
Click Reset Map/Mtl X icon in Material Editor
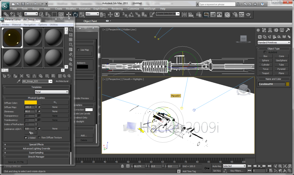click(22, 76)
